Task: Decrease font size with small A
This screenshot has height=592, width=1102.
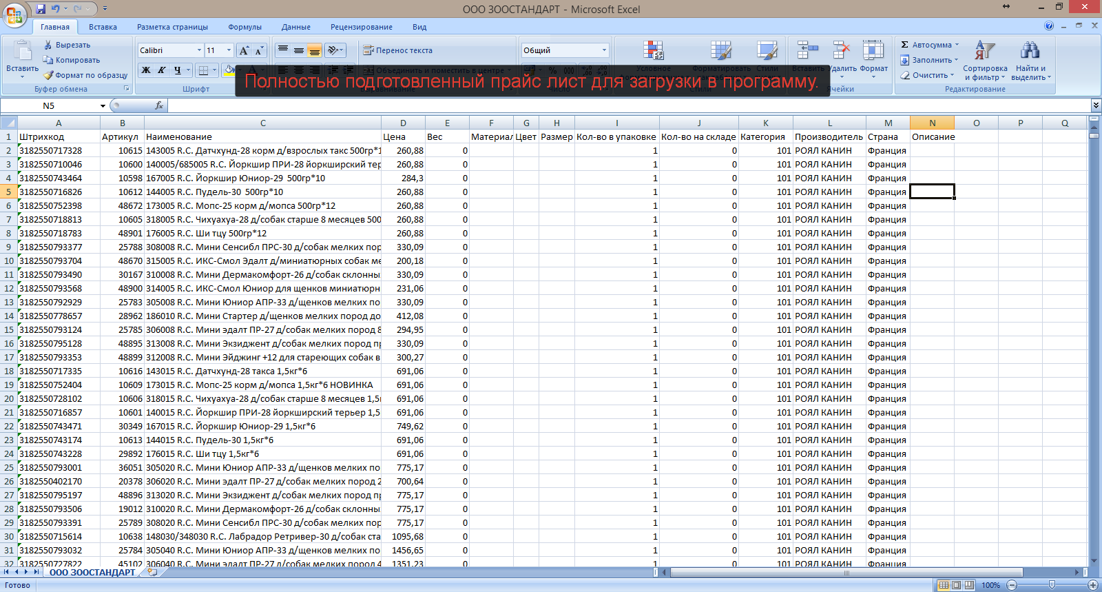Action: [259, 50]
